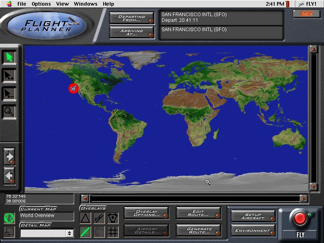
Task: Click the Flight Planner logo
Action: point(47,26)
